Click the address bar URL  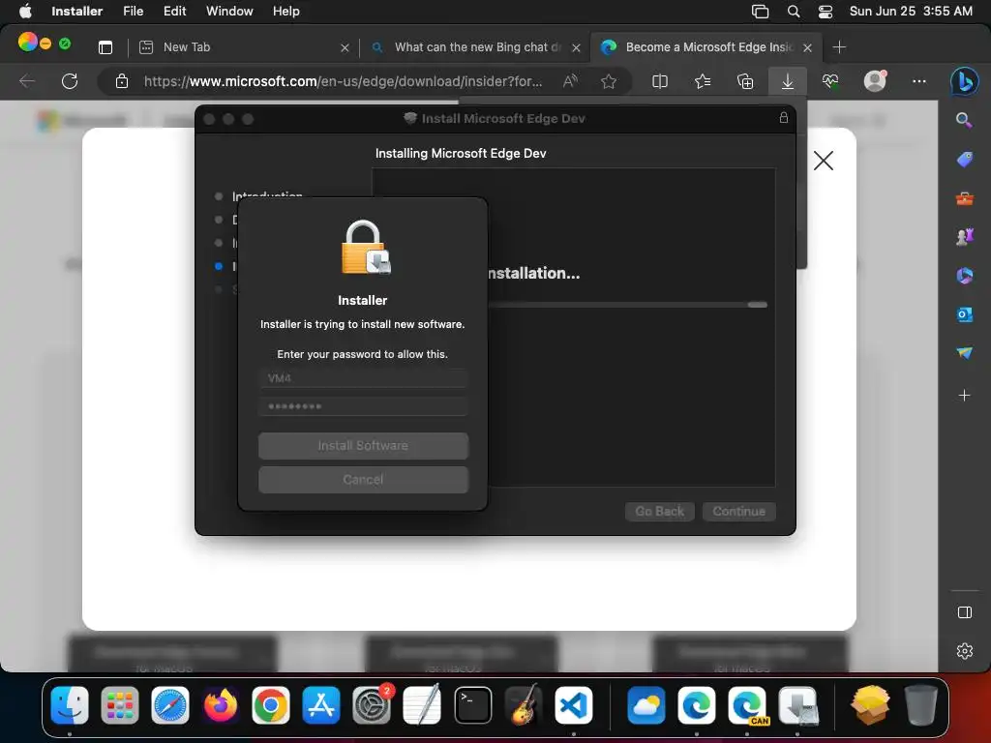coord(343,81)
